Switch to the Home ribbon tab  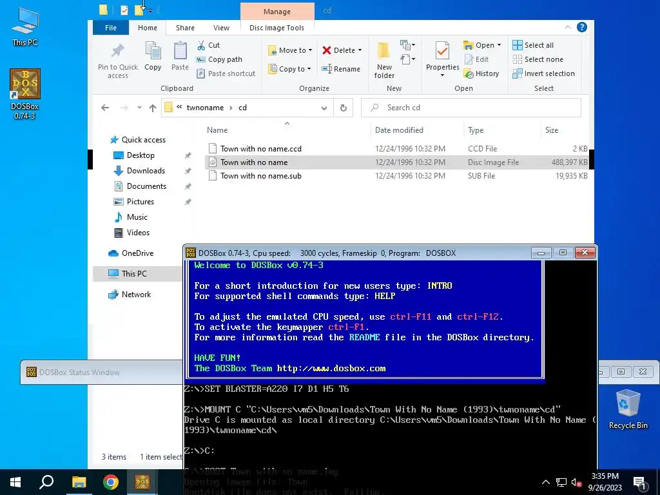point(148,28)
